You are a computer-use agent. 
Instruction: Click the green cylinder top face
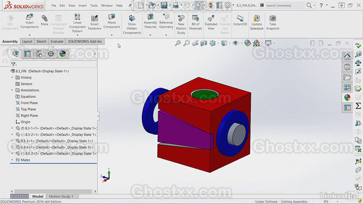coord(205,95)
